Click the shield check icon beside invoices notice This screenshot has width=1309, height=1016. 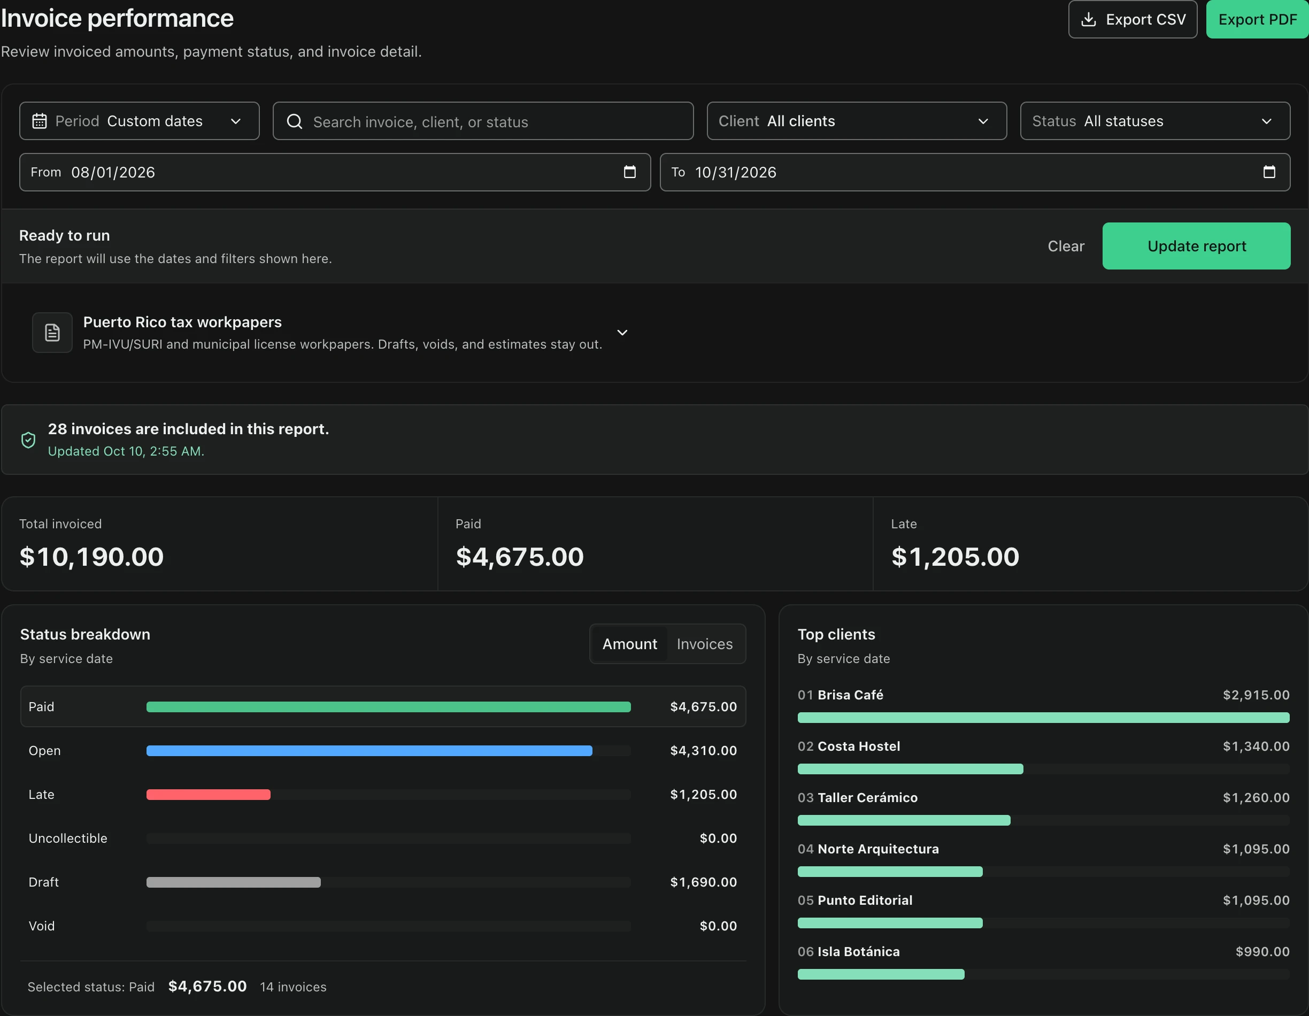click(x=28, y=440)
